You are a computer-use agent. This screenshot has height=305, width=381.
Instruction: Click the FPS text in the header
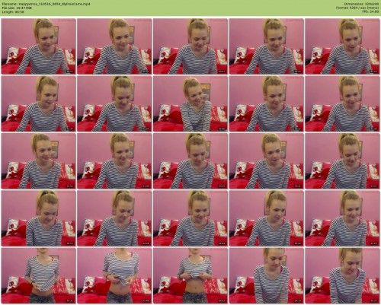pos(371,11)
